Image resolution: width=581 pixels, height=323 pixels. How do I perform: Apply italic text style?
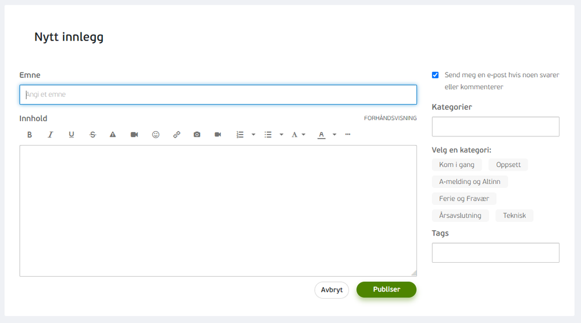[51, 135]
